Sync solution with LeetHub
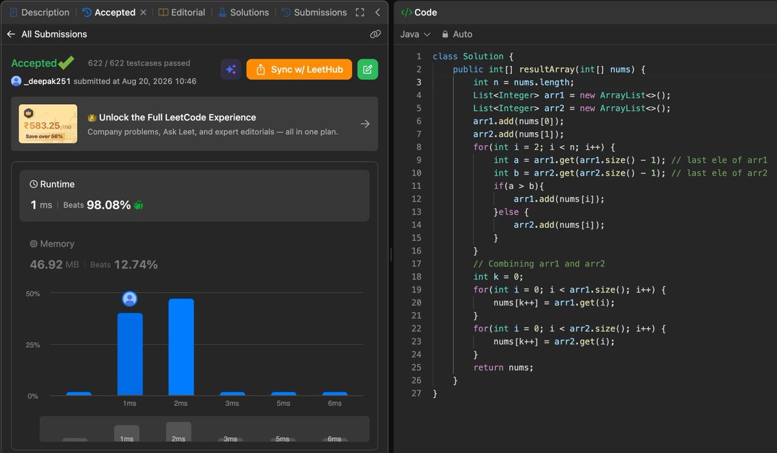The image size is (777, 453). 299,69
